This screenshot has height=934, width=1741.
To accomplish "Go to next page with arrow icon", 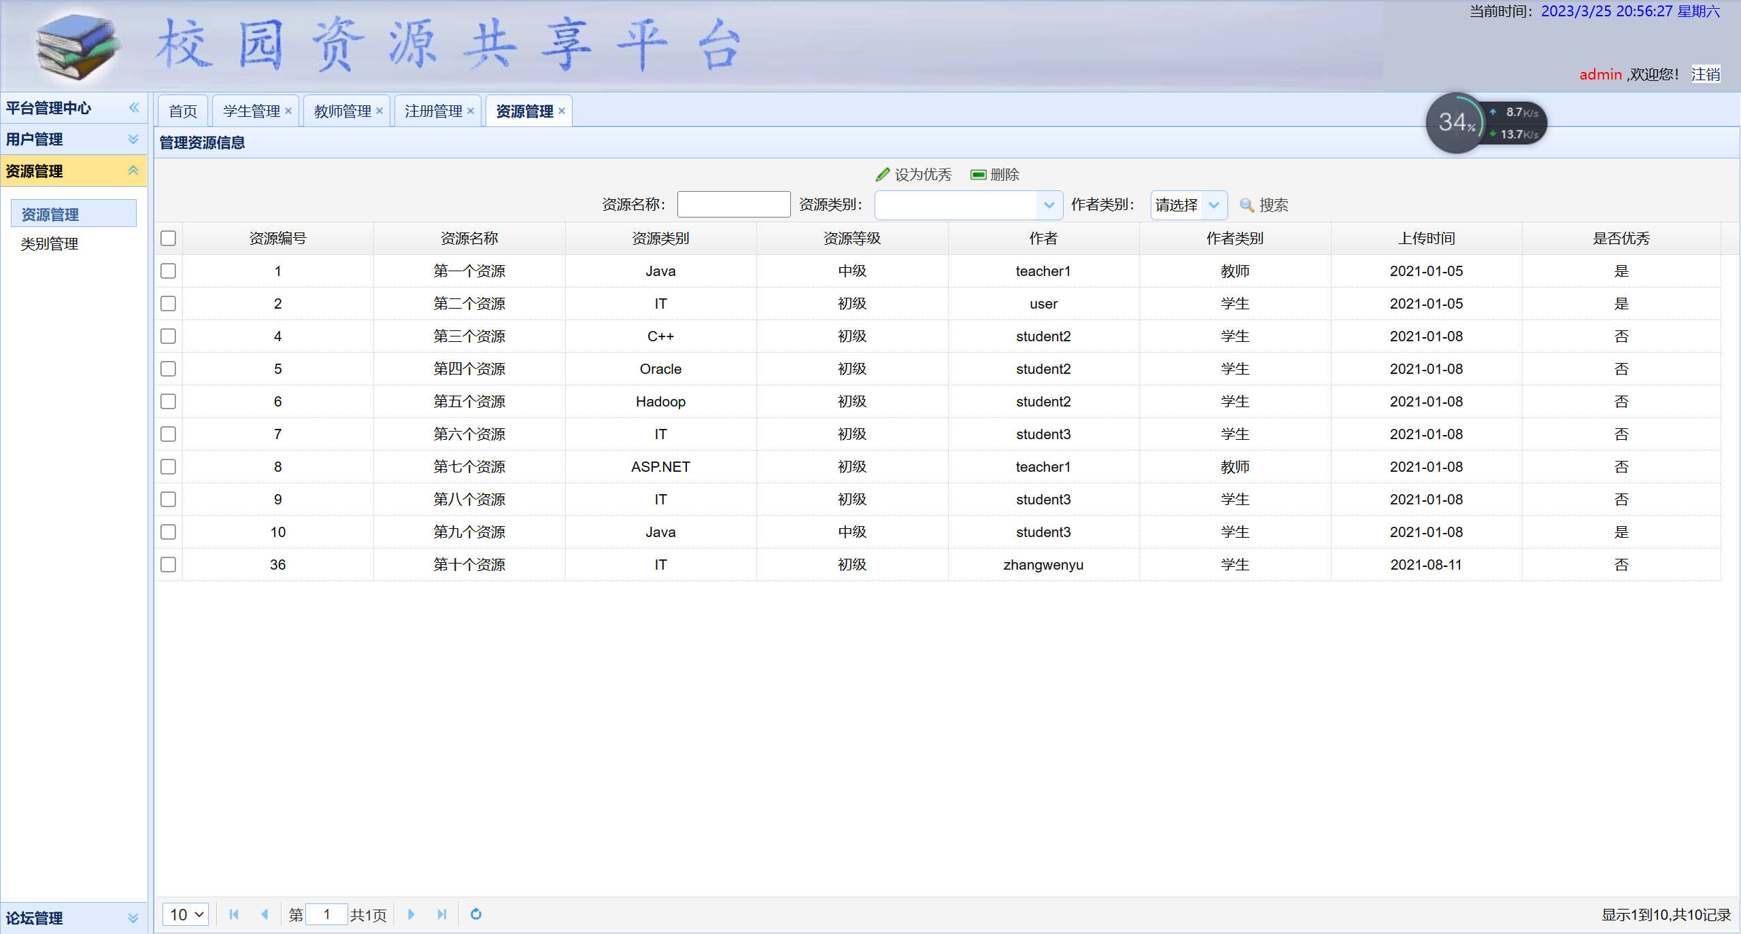I will 411,914.
